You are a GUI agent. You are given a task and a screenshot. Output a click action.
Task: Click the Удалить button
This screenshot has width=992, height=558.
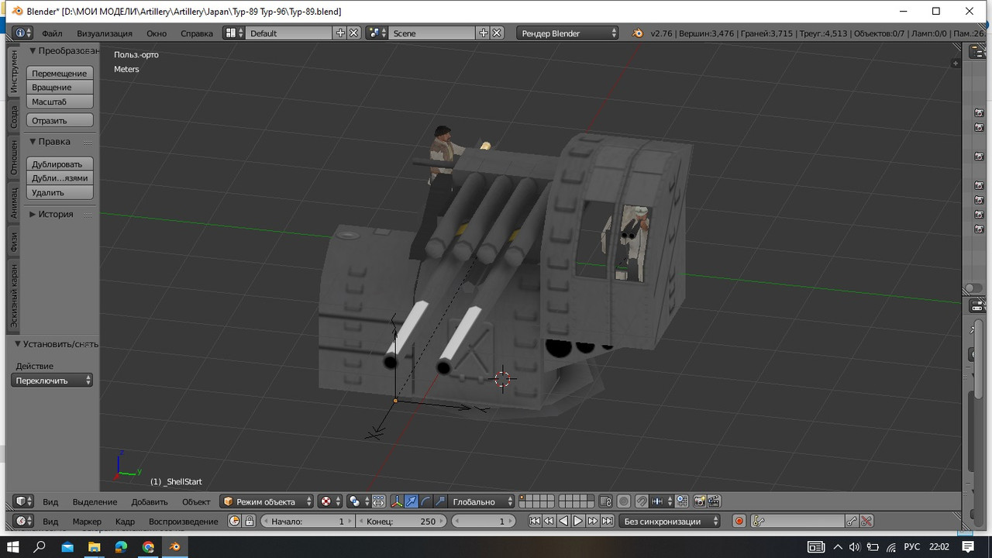[60, 193]
